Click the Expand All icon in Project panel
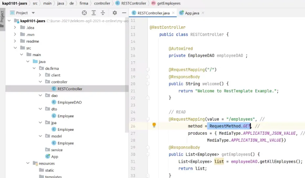The height and width of the screenshot is (178, 305). pyautogui.click(x=94, y=13)
